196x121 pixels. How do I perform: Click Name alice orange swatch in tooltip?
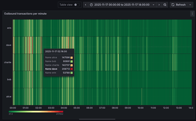pos(72,58)
